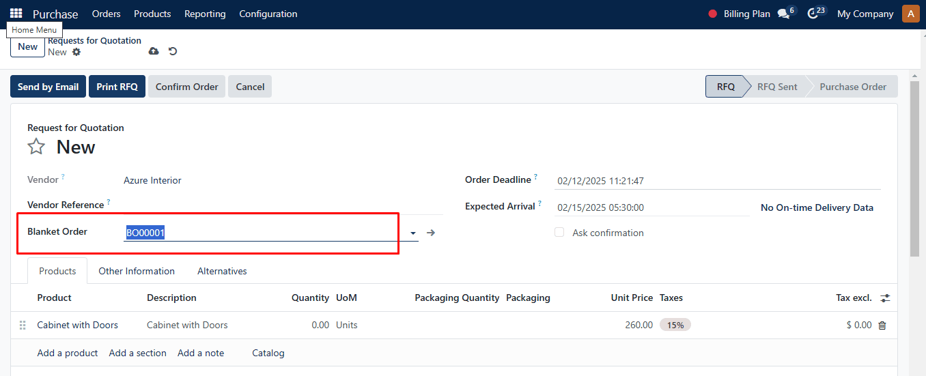Viewport: 926px width, 376px height.
Task: Open the Configuration menu
Action: 268,14
